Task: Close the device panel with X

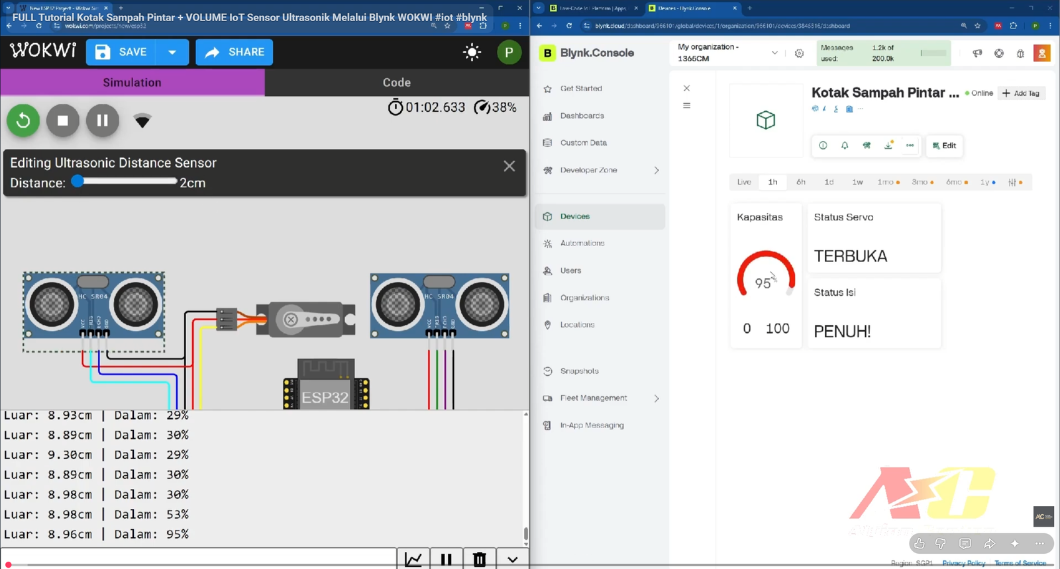Action: 686,88
